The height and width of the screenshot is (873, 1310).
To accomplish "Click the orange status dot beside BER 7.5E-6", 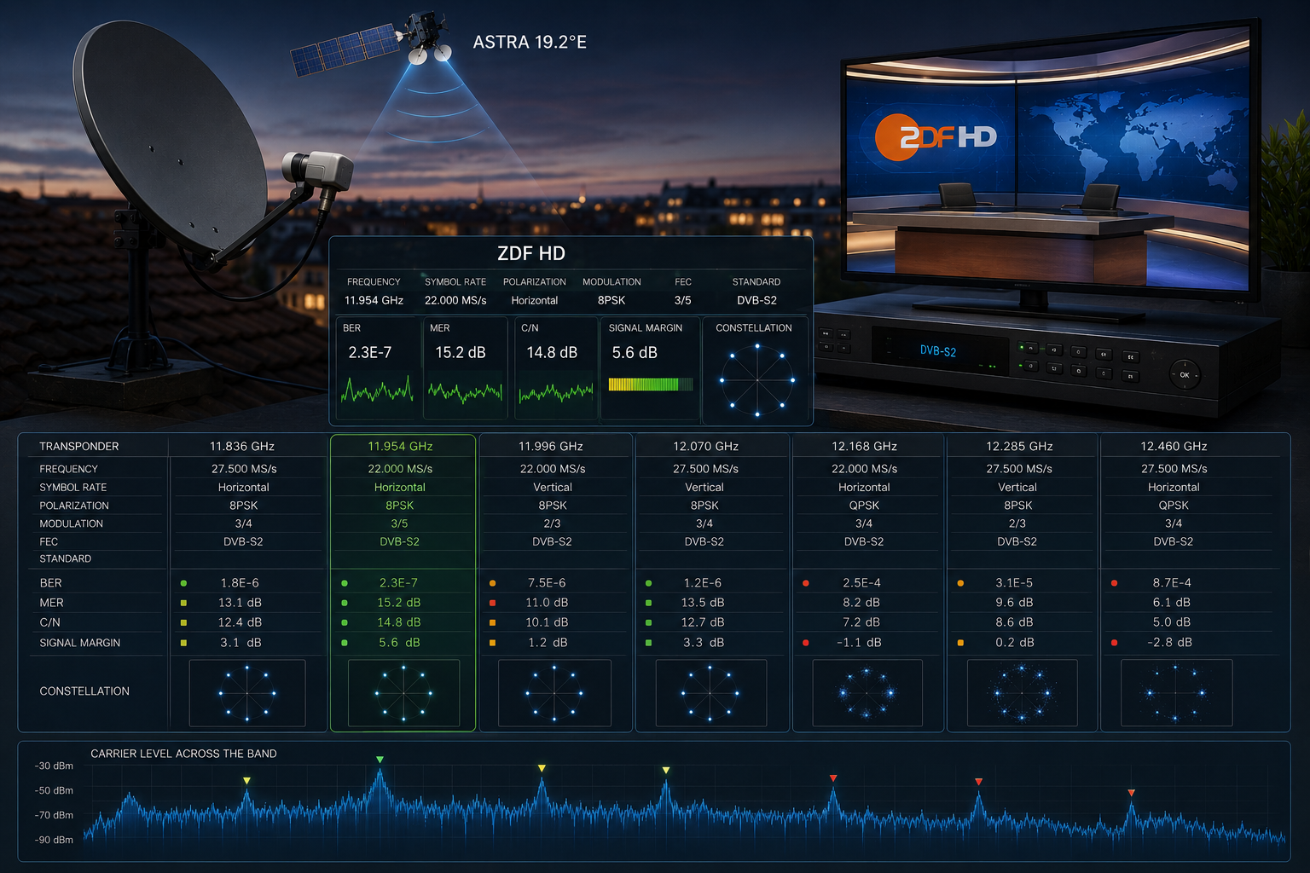I will click(492, 583).
